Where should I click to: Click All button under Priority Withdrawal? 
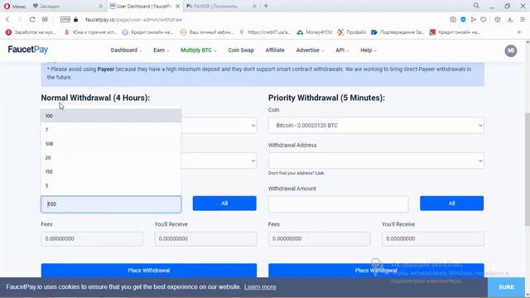[x=451, y=204]
